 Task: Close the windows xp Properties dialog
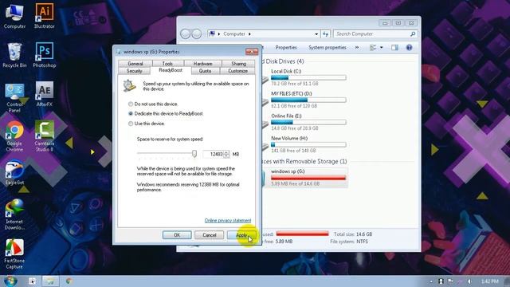[252, 51]
